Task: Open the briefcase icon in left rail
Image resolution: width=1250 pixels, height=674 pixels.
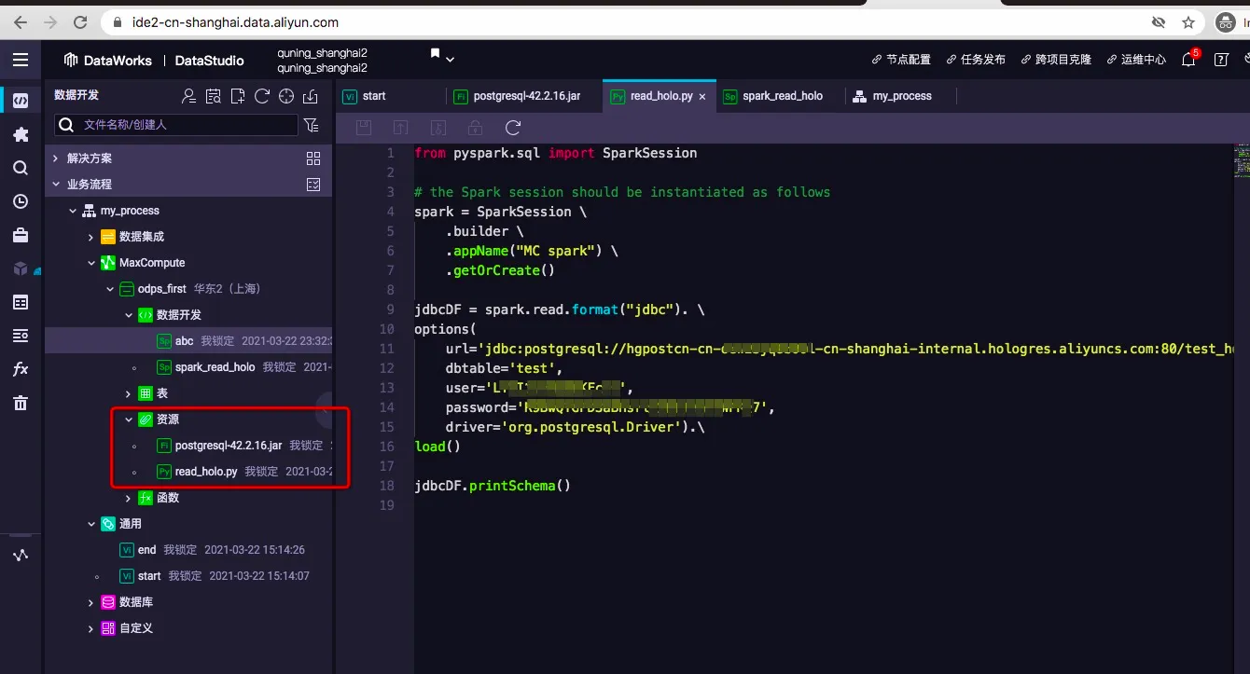Action: 21,235
